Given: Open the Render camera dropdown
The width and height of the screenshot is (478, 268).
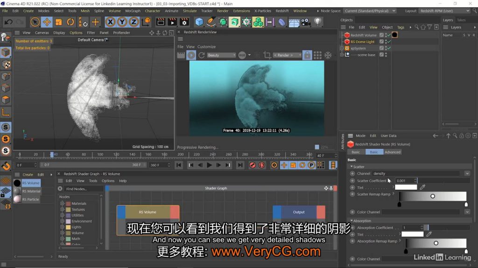Looking at the screenshot, I should click(287, 55).
